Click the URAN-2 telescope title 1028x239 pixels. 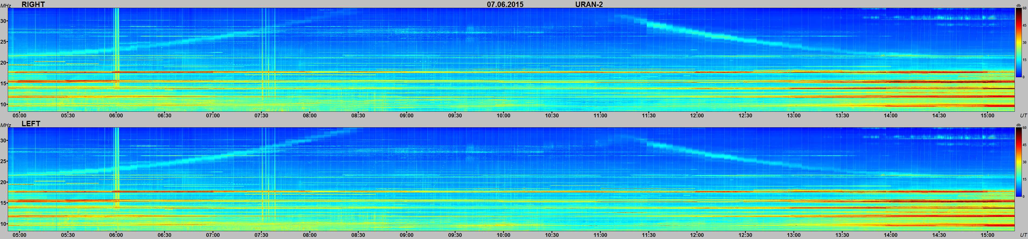589,4
